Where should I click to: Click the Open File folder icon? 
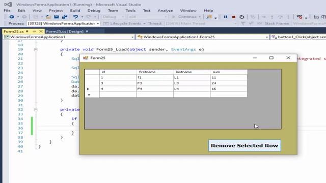pos(48,17)
